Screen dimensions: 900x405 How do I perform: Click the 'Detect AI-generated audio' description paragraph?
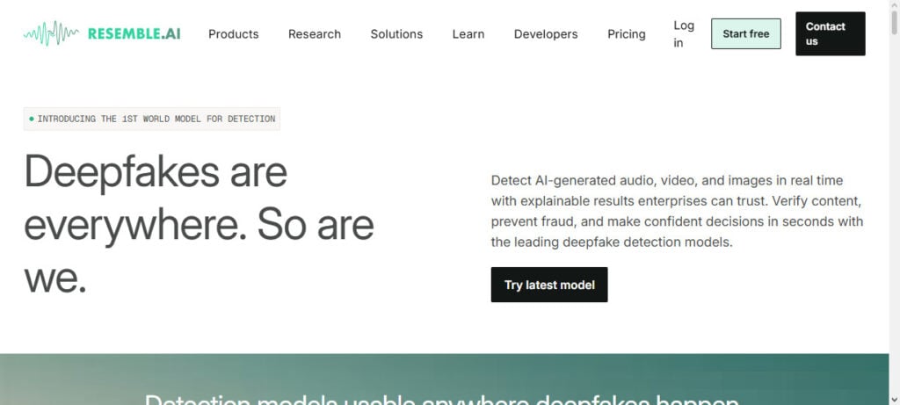(x=678, y=211)
